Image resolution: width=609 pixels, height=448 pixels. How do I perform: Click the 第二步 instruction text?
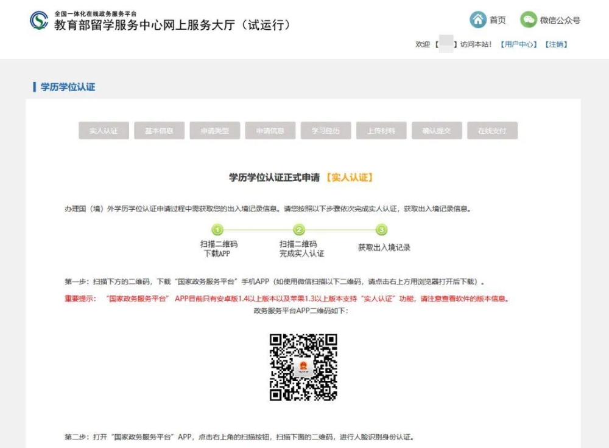tap(239, 437)
